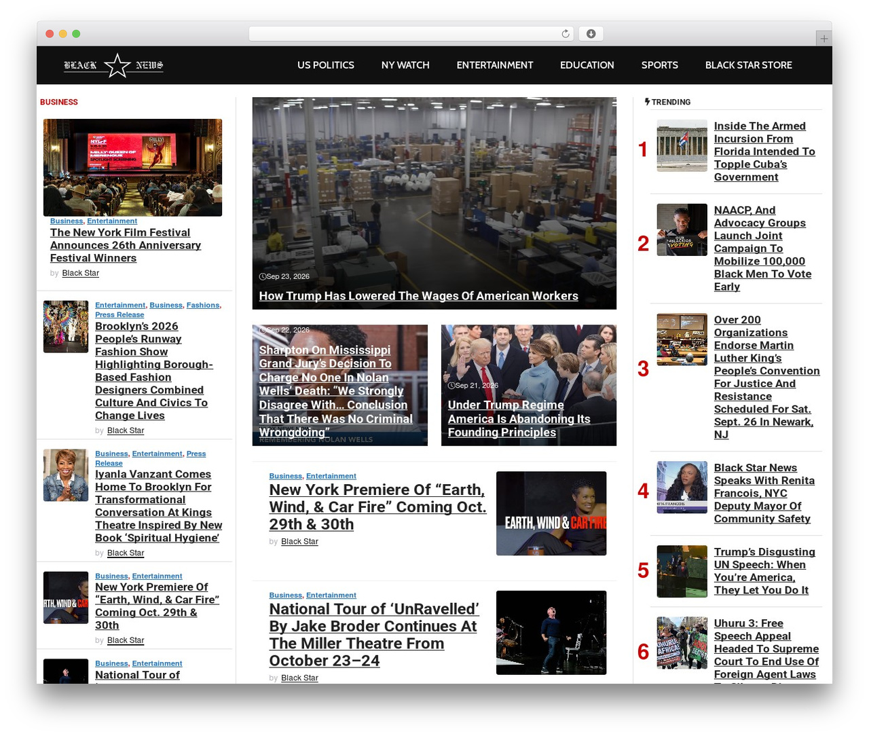Open the red Business section heading

(59, 102)
